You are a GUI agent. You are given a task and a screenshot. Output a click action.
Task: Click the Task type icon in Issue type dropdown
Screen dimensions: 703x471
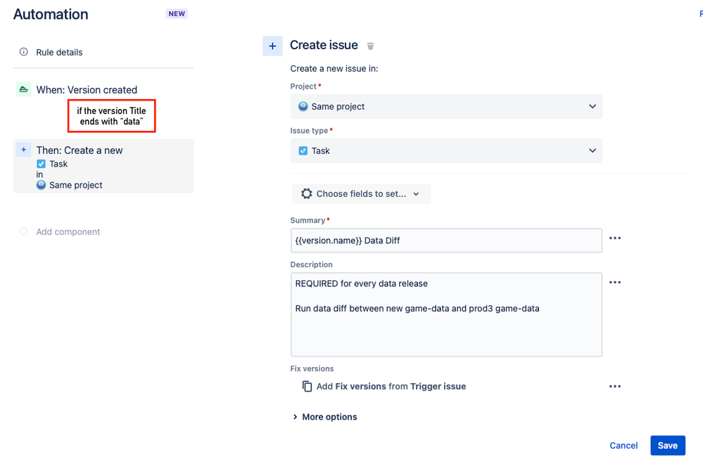click(x=303, y=151)
